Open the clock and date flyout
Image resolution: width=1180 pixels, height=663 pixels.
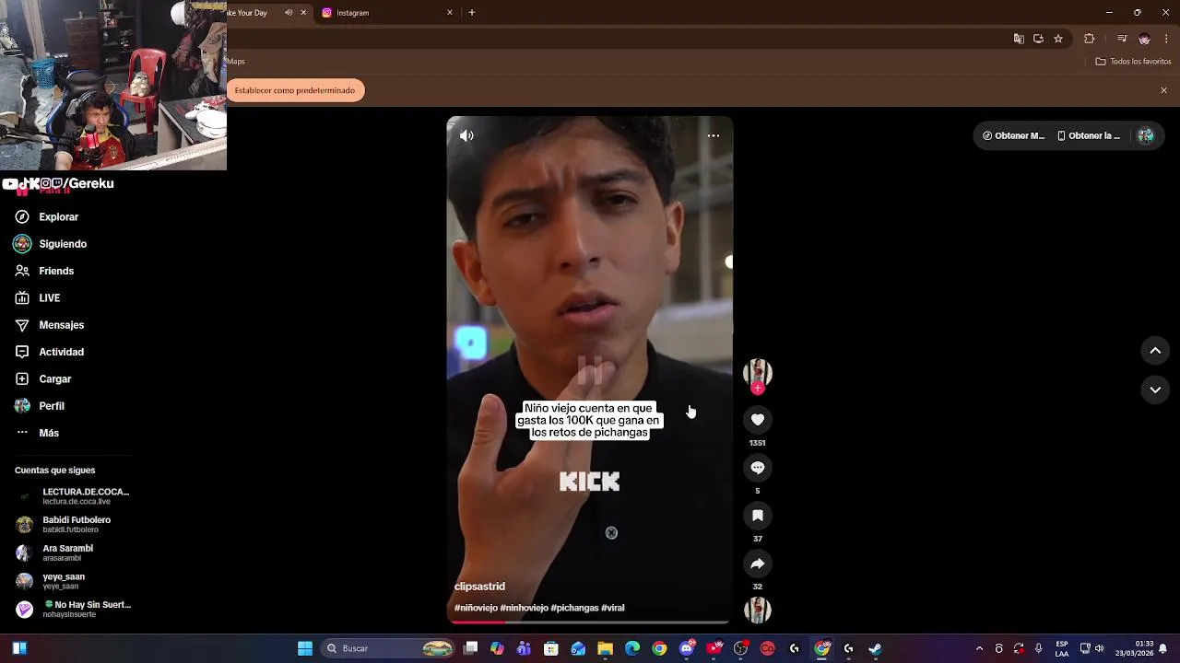point(1135,648)
